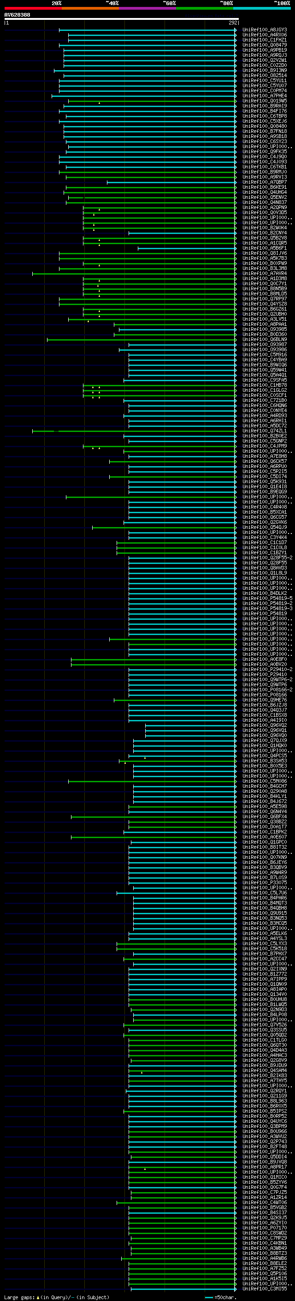Click hit label UniRef100_B3SA53
Viewport: 295px width, 1301px height.
(x=265, y=761)
